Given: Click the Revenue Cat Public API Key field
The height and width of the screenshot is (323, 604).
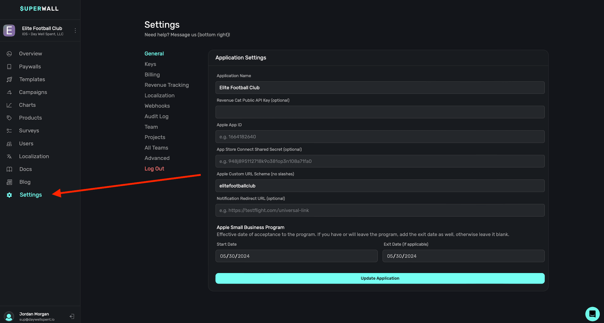Looking at the screenshot, I should [x=380, y=112].
